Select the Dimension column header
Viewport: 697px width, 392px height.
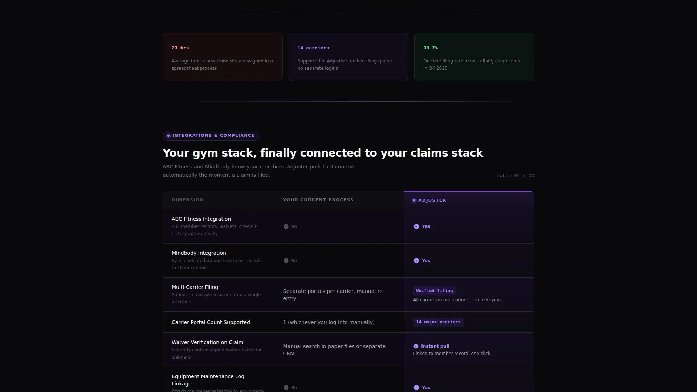tap(188, 200)
